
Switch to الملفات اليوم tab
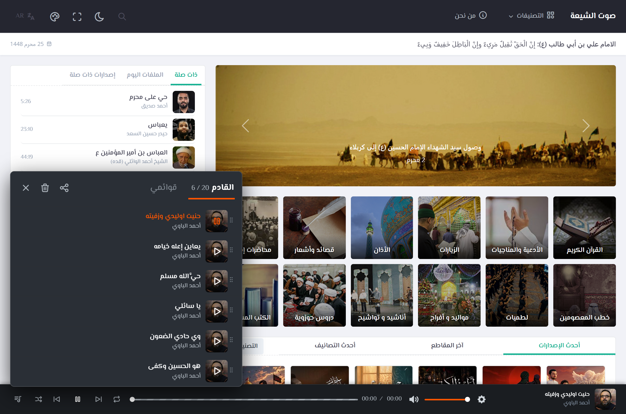145,75
